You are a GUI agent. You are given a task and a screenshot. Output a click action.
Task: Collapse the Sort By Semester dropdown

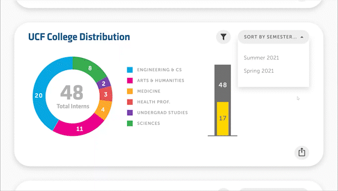[274, 37]
